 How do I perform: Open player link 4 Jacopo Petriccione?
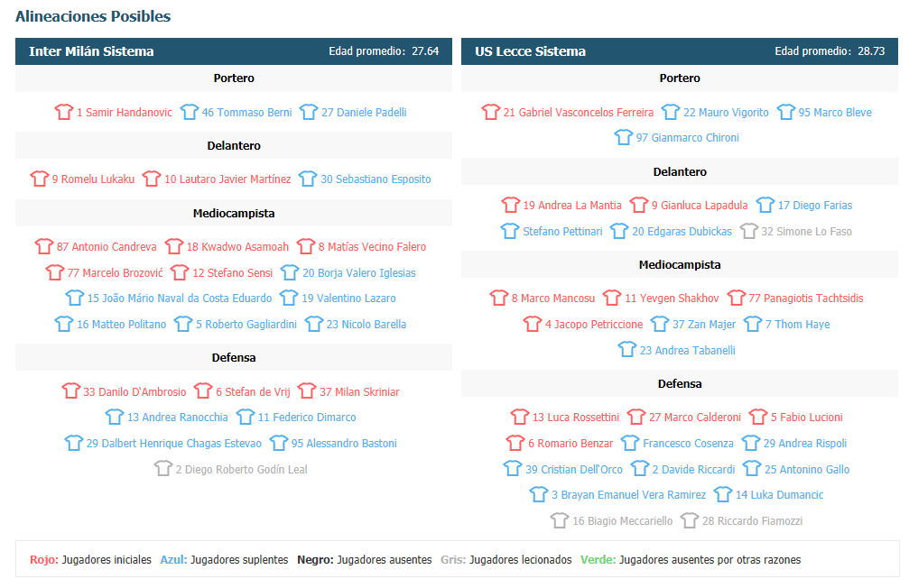[x=594, y=325]
